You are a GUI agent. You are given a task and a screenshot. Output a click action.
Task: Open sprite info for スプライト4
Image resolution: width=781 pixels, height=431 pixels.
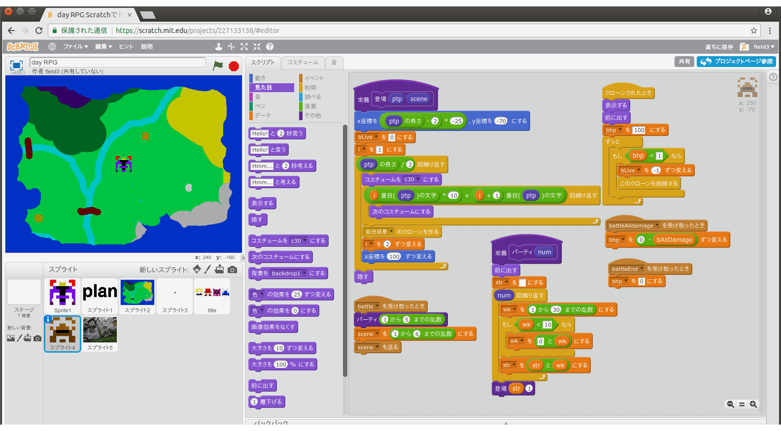[48, 319]
